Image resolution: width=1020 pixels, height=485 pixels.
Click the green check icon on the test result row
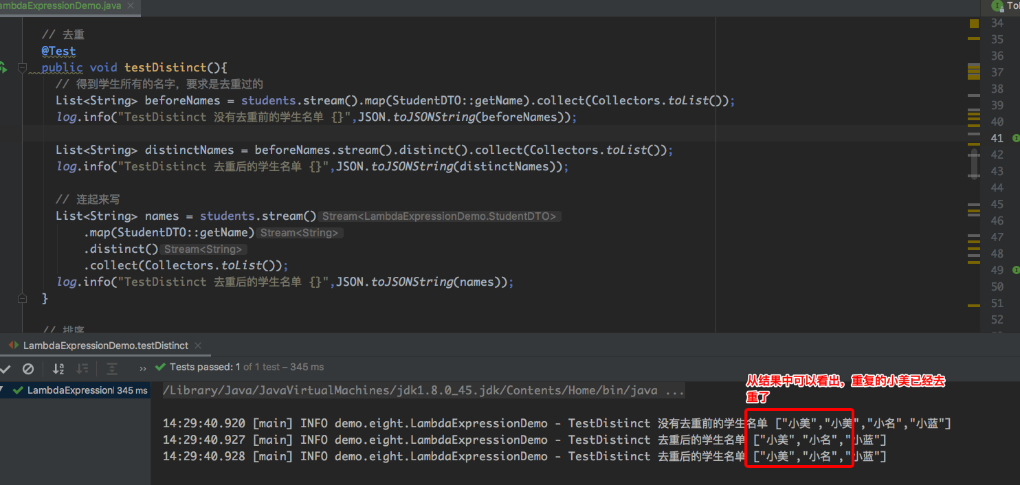pyautogui.click(x=19, y=390)
